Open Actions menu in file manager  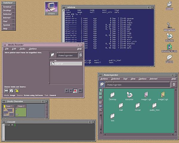(104, 79)
